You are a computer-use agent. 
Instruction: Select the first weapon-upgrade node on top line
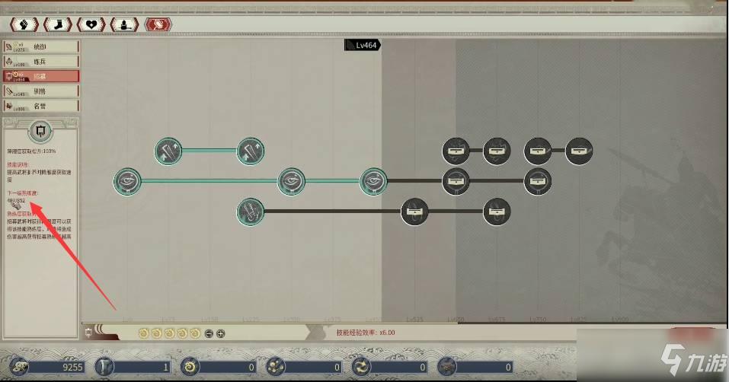point(168,151)
